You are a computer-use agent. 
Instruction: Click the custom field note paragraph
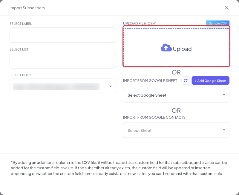tap(119, 168)
